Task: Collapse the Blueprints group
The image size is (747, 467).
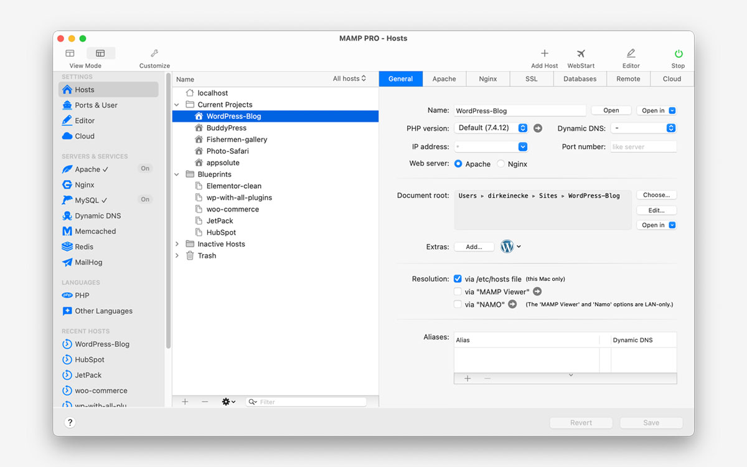Action: (x=177, y=174)
